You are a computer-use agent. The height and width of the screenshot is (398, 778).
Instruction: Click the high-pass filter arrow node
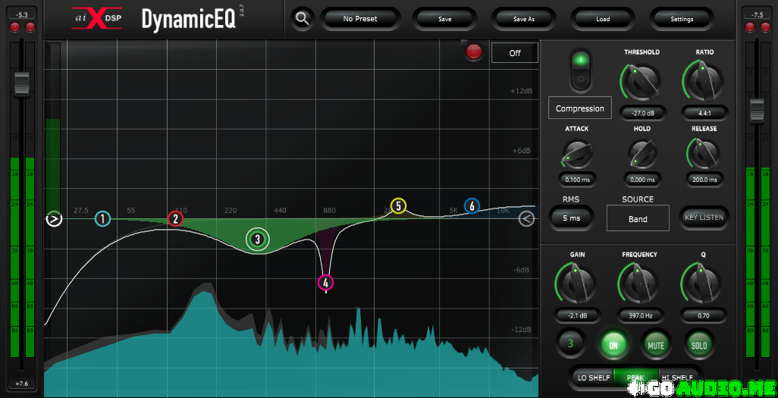tap(54, 218)
